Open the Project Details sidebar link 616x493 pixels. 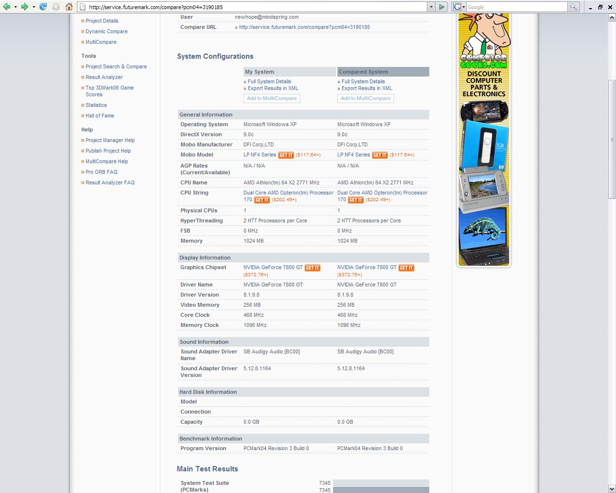pos(102,21)
